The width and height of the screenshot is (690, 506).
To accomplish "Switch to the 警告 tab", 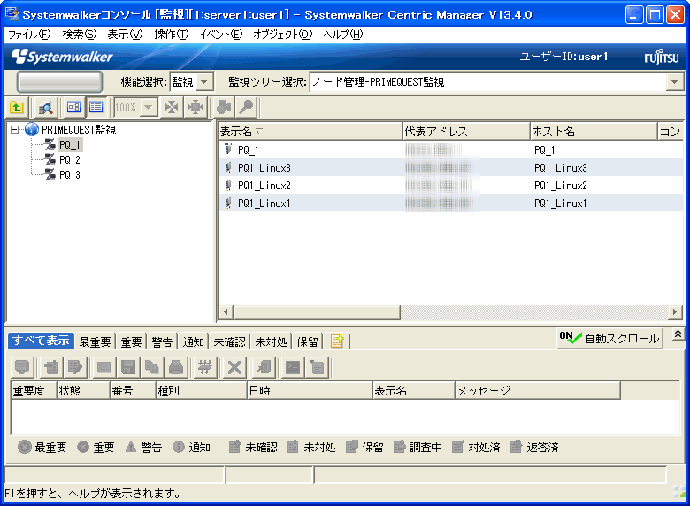I will pos(162,341).
